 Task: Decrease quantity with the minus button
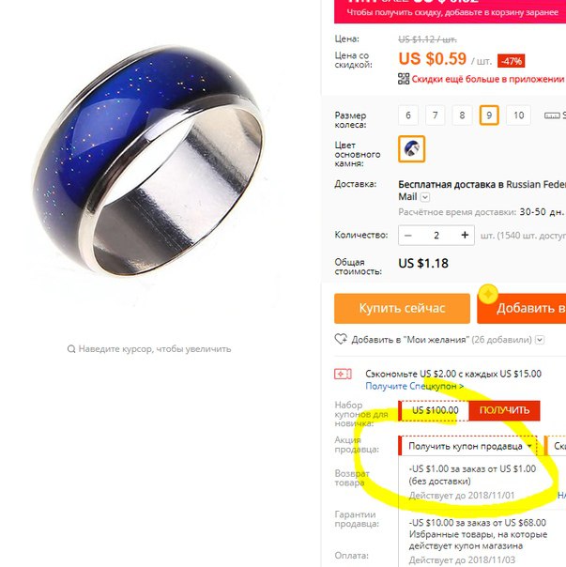(408, 236)
